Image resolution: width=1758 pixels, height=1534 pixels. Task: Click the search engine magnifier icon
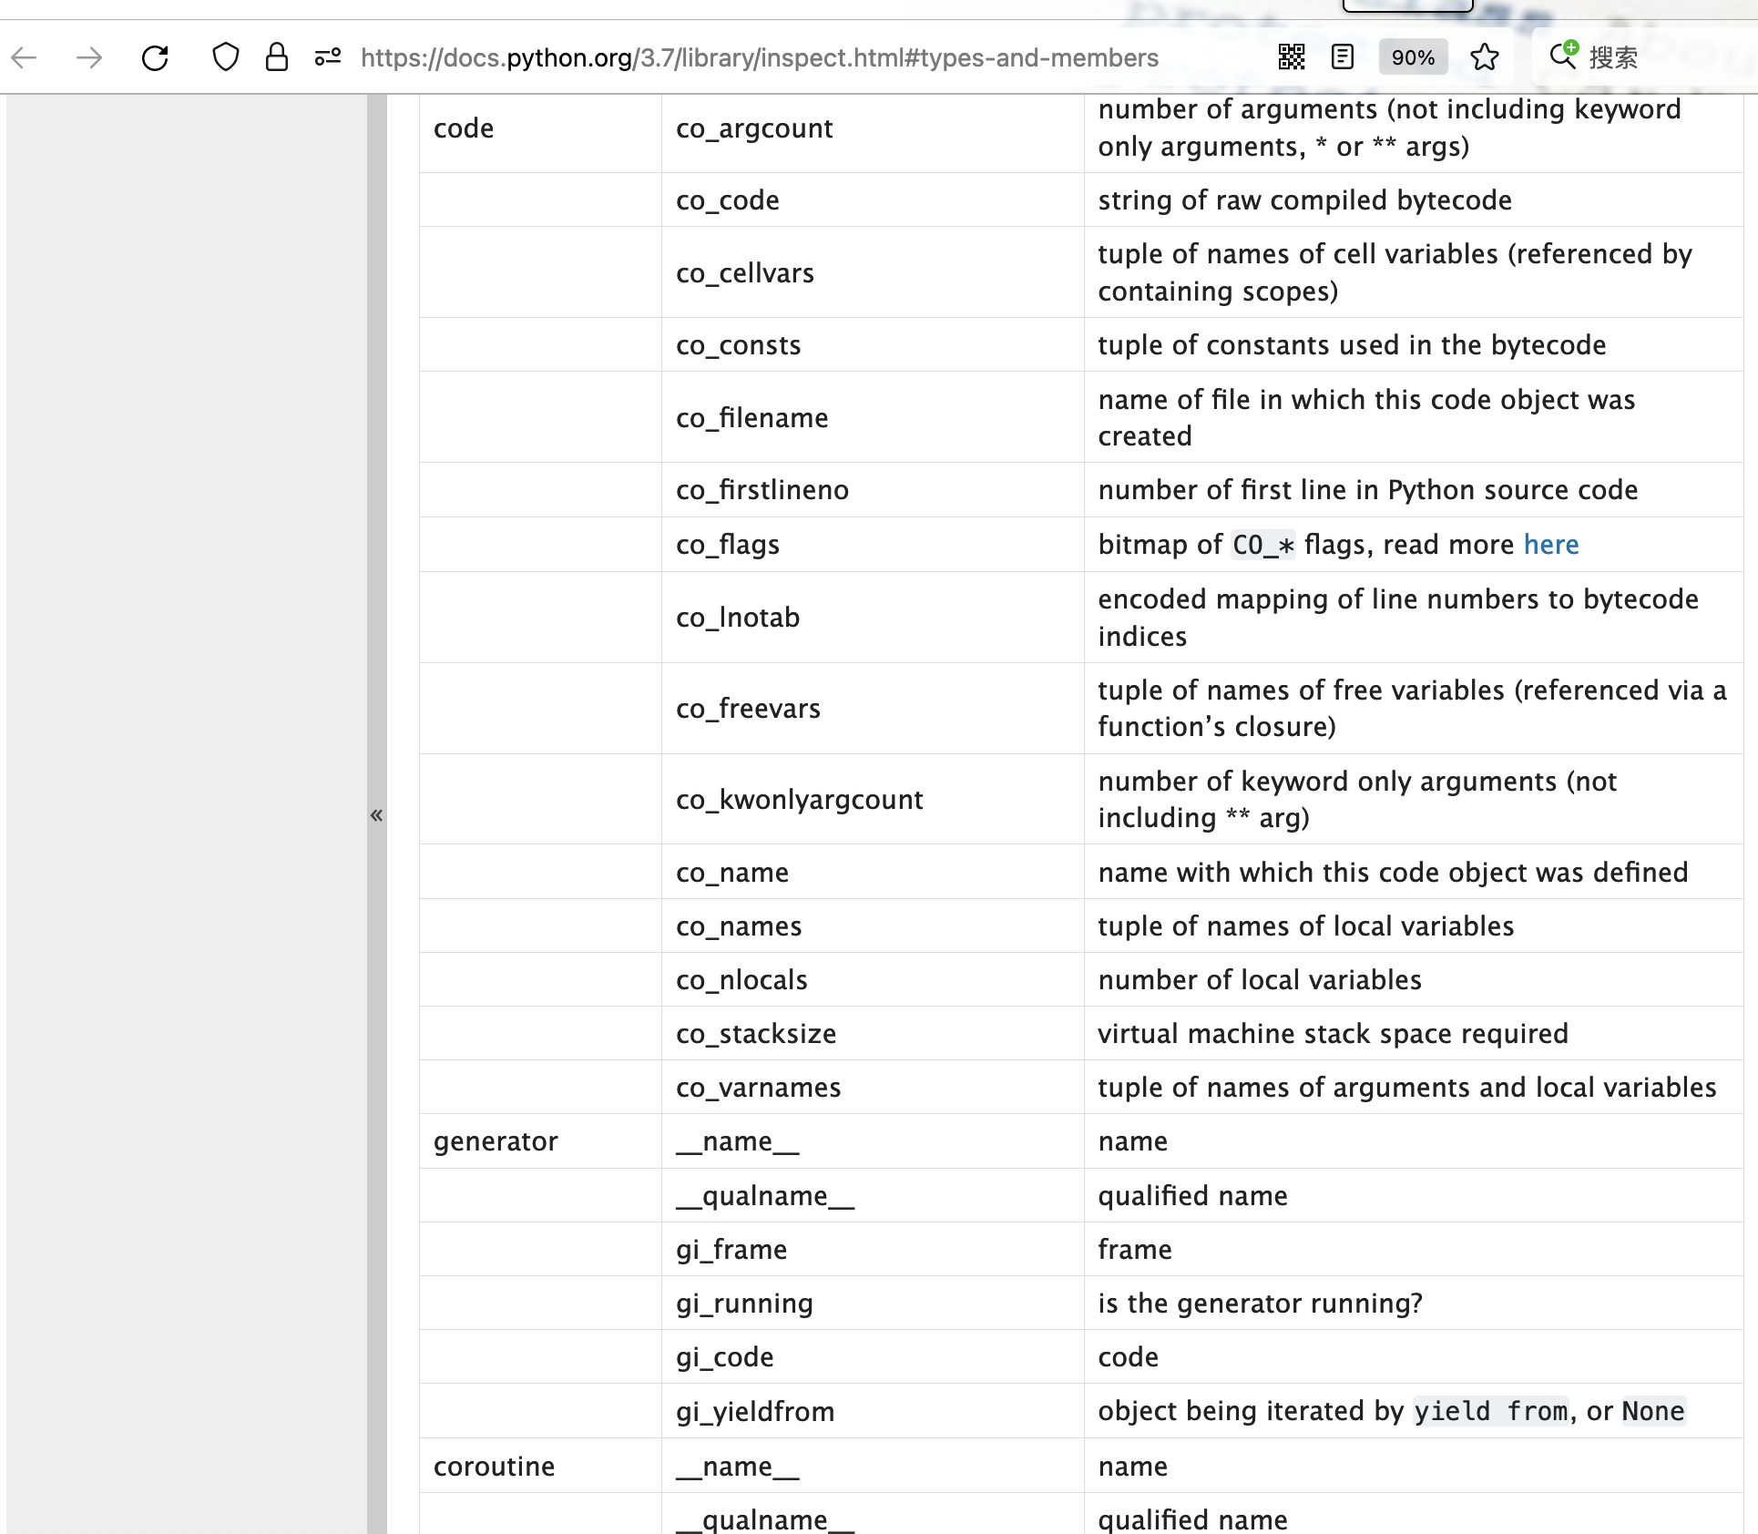1564,56
